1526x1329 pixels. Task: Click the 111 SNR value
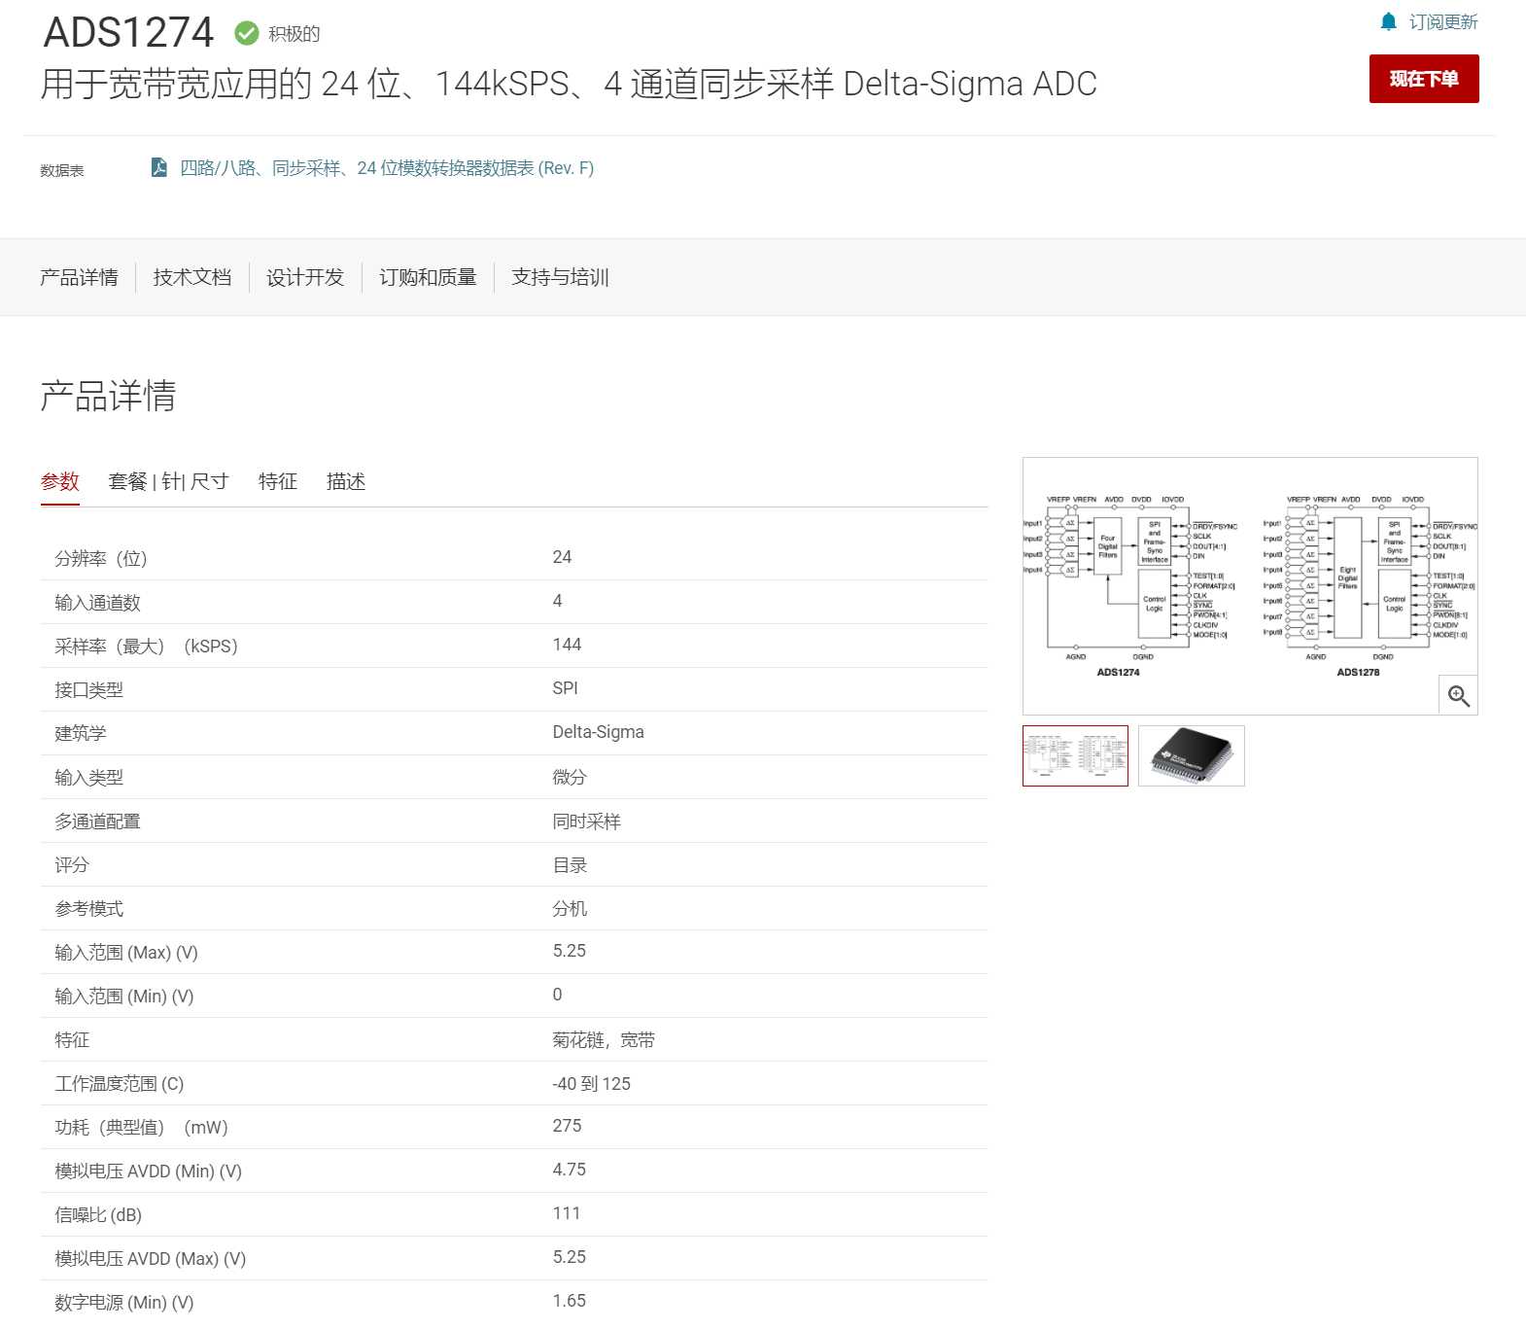click(x=566, y=1213)
